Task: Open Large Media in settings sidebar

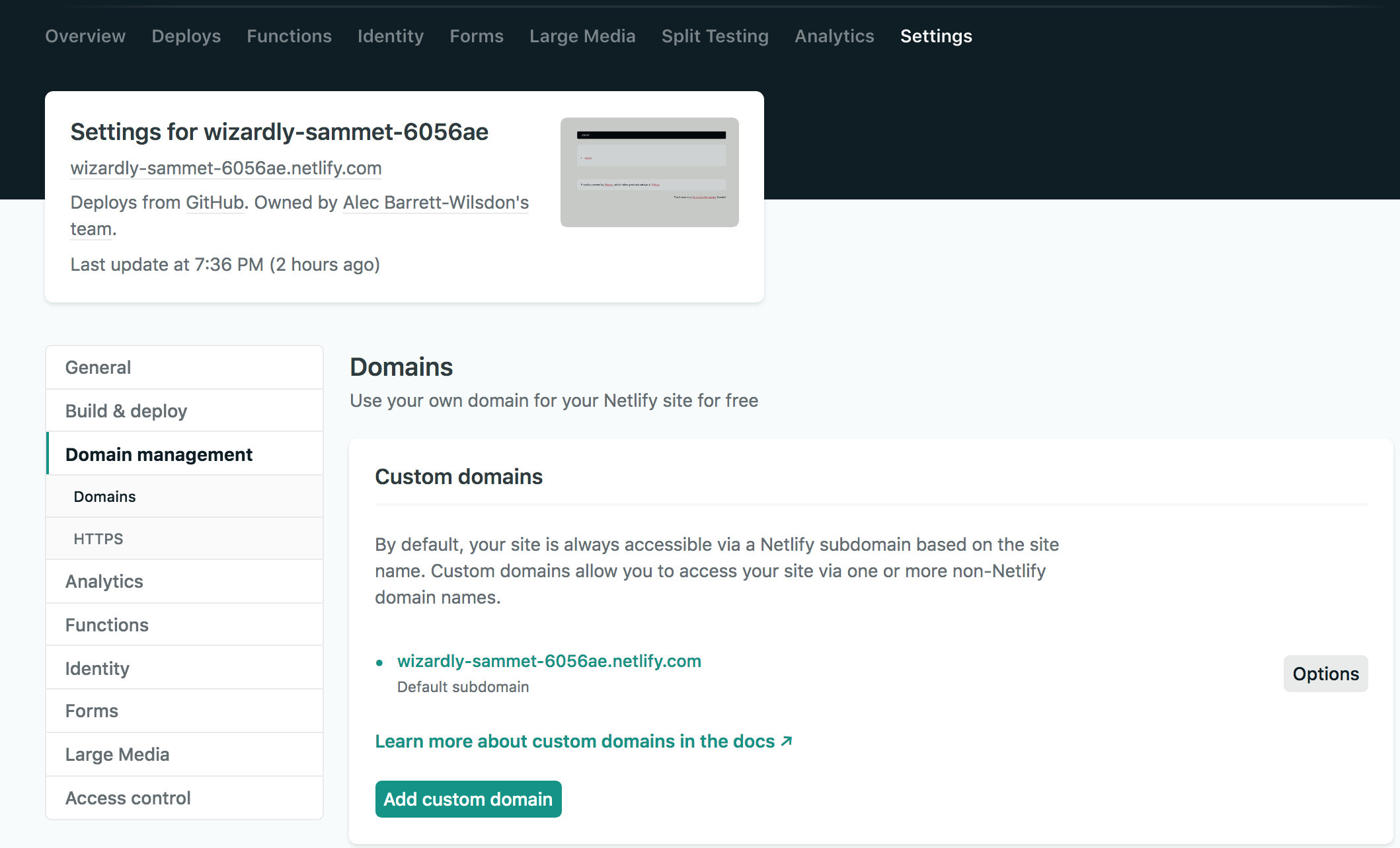Action: click(x=184, y=754)
